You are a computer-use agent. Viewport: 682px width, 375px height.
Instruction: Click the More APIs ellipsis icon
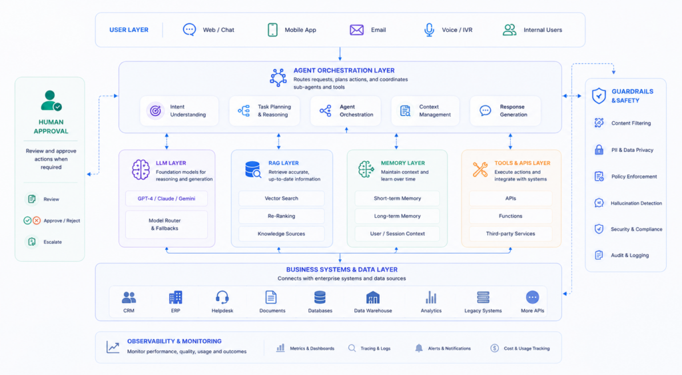[532, 297]
